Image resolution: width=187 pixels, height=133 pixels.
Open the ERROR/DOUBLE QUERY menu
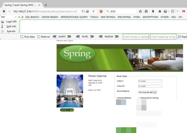74,17
